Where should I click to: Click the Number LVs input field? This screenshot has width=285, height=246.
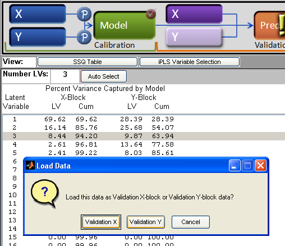[x=65, y=76]
